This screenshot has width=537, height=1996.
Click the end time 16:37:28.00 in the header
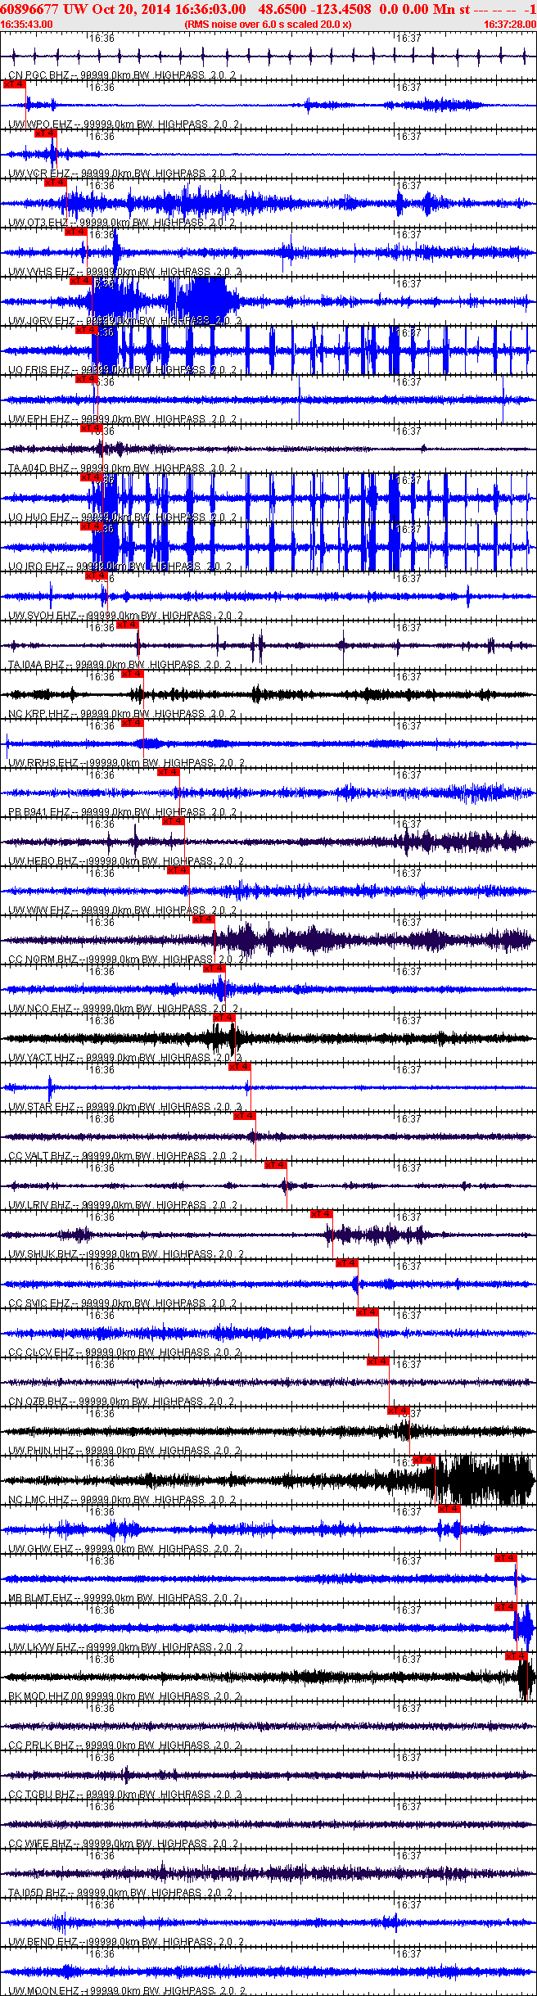[x=510, y=25]
